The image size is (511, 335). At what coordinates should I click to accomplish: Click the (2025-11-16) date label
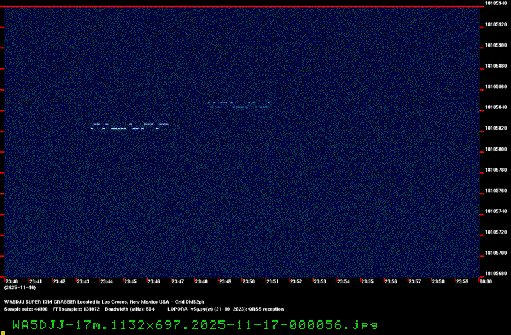click(x=20, y=288)
